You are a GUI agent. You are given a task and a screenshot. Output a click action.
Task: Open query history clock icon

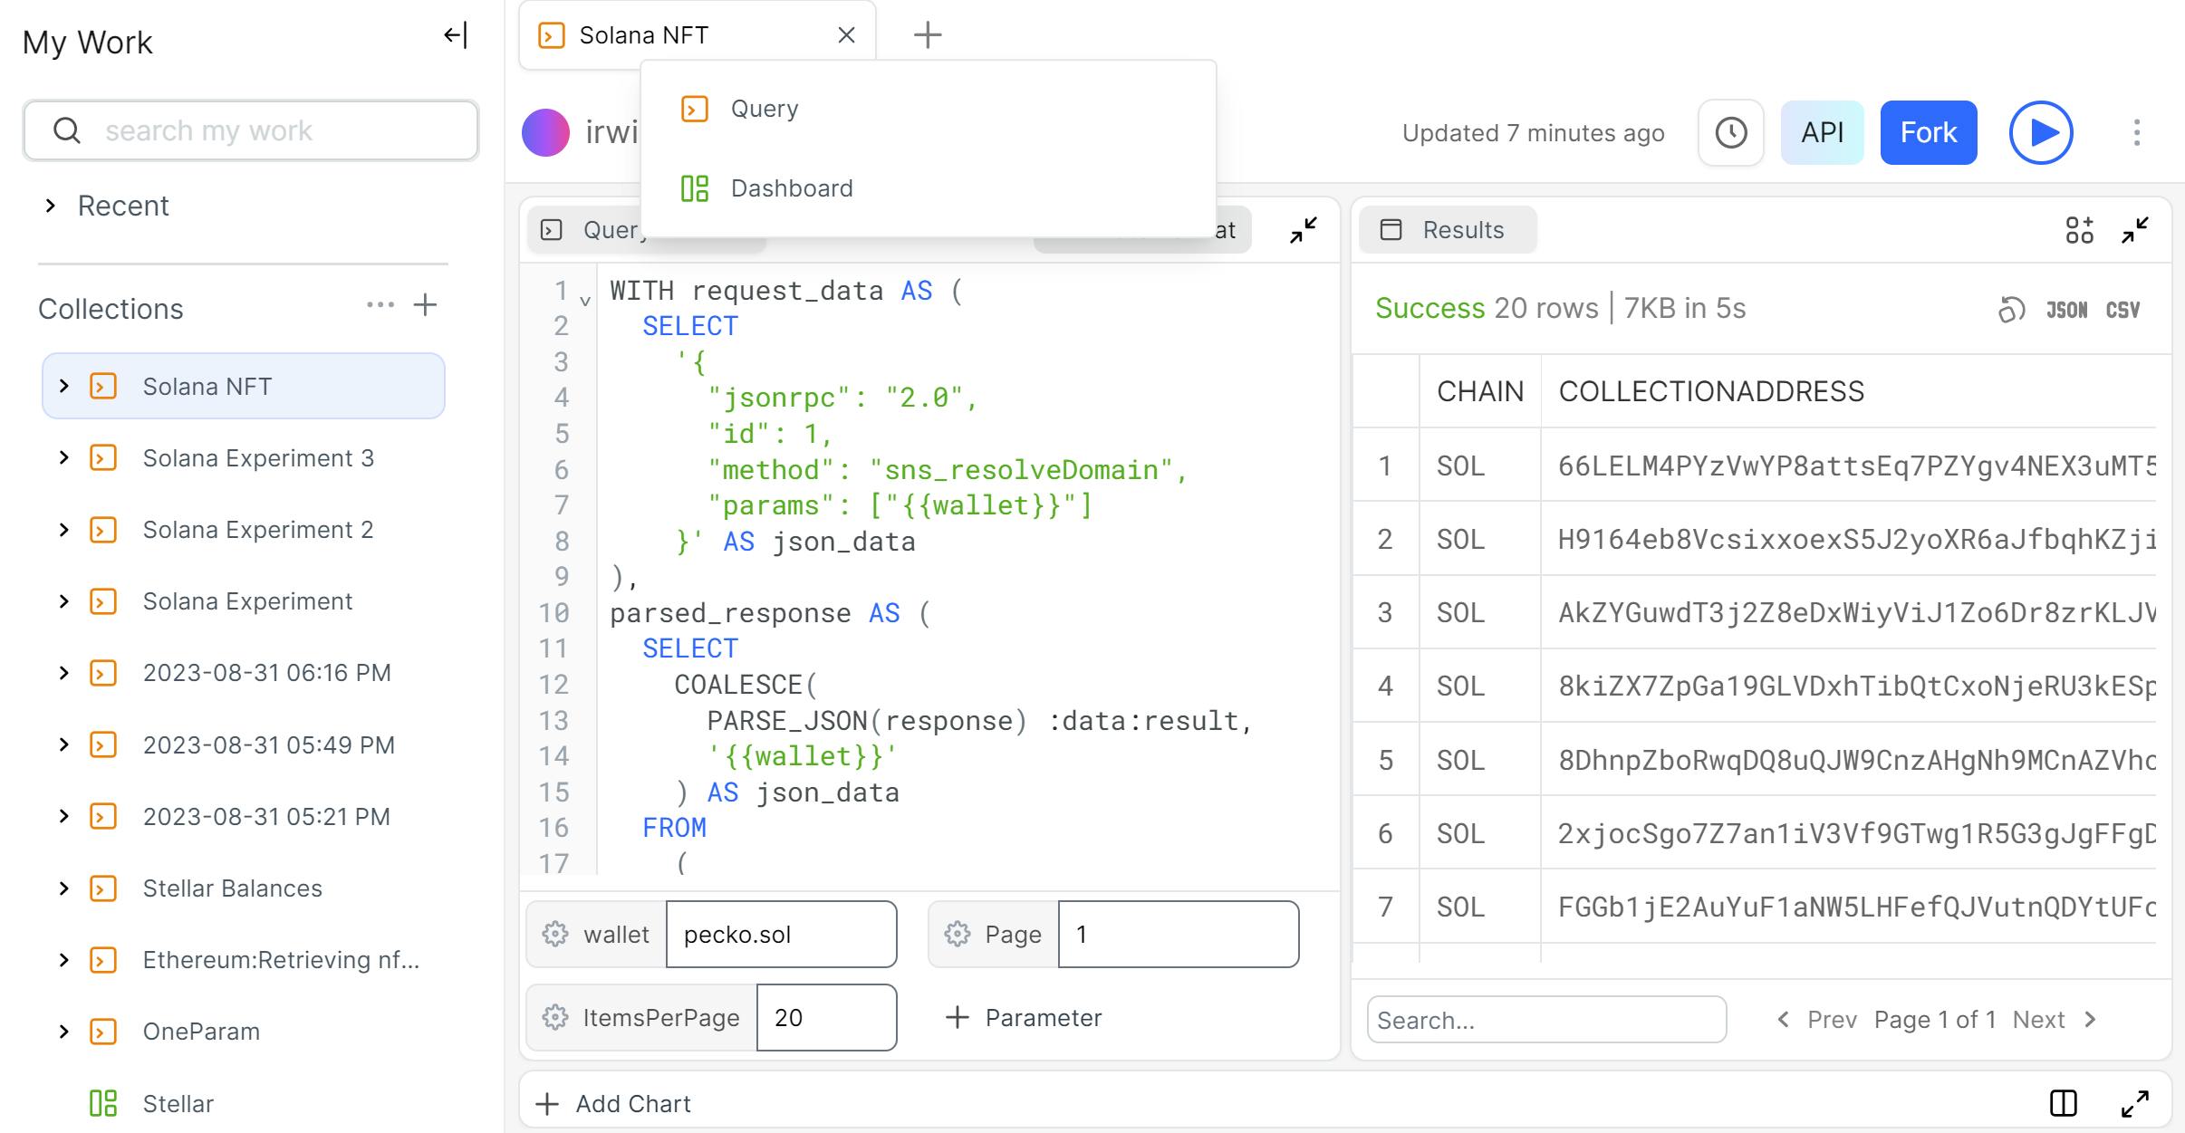[x=1731, y=133]
